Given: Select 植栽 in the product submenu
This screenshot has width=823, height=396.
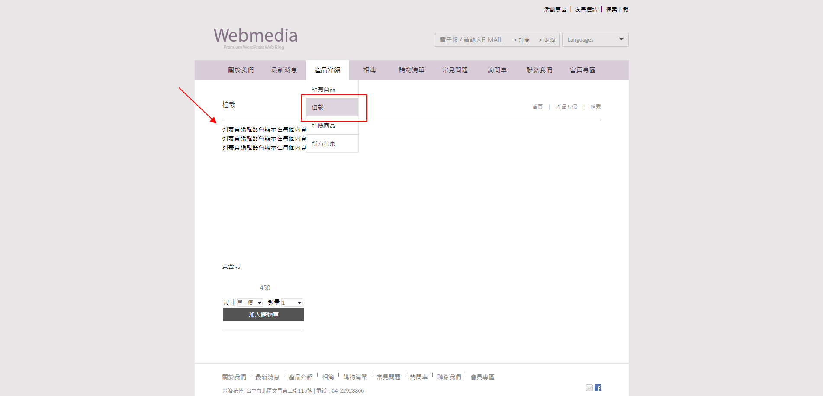Looking at the screenshot, I should click(332, 107).
